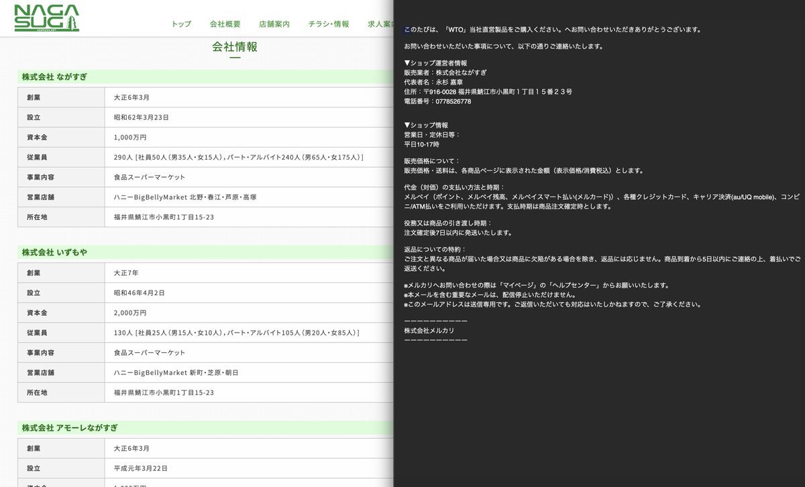
Task: Select the 注文確定後7日以内に発送いたします line
Action: point(458,233)
